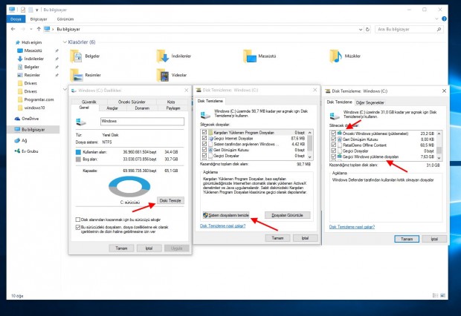Expand the ribbon chevron
461x316 pixels.
pos(436,19)
